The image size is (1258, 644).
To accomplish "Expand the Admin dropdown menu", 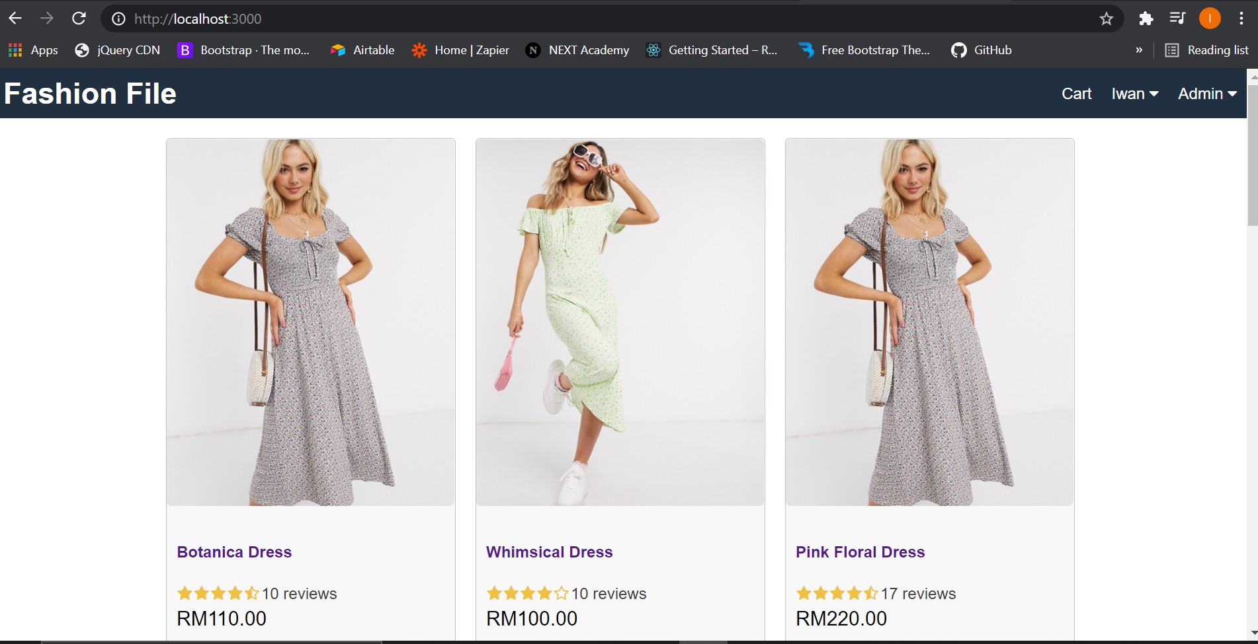I will [x=1207, y=94].
